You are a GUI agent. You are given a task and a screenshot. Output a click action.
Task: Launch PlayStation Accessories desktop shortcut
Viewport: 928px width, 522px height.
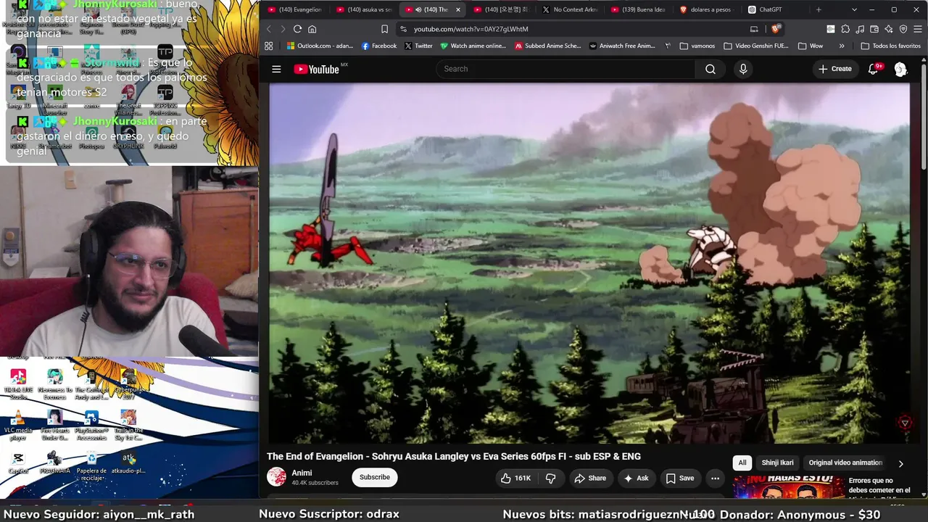[x=91, y=425]
